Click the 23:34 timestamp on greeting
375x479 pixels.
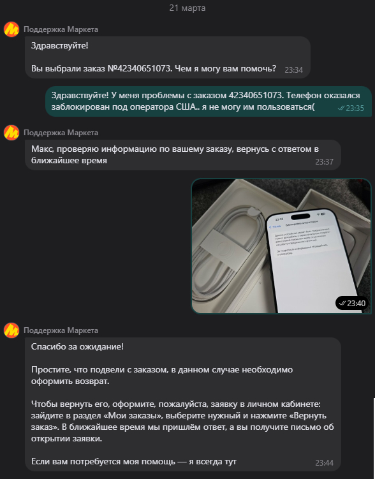point(294,70)
